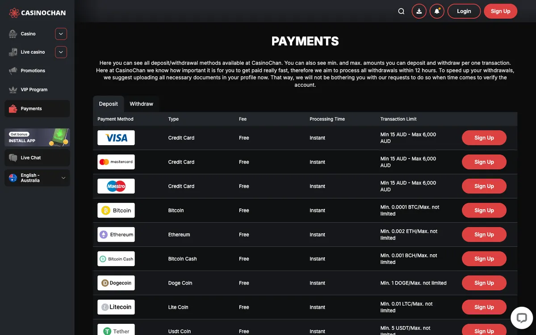536x335 pixels.
Task: Click the "Doge Coin" type cell
Action: pyautogui.click(x=180, y=283)
